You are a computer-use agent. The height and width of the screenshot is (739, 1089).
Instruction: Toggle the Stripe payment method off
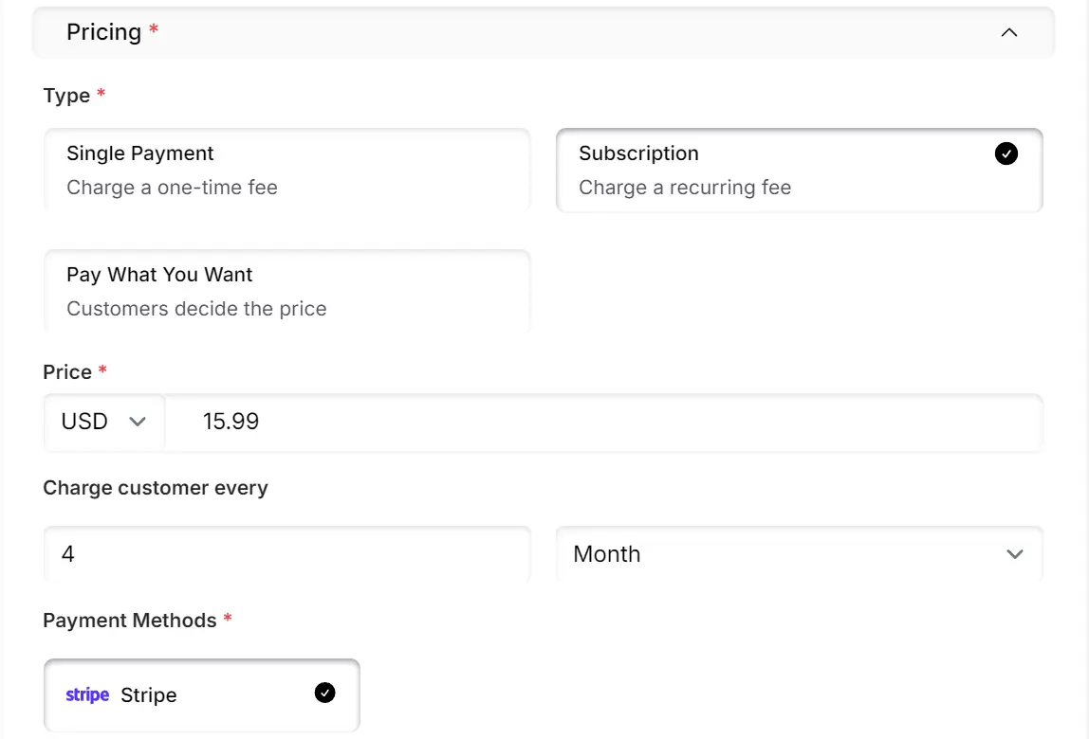point(201,694)
